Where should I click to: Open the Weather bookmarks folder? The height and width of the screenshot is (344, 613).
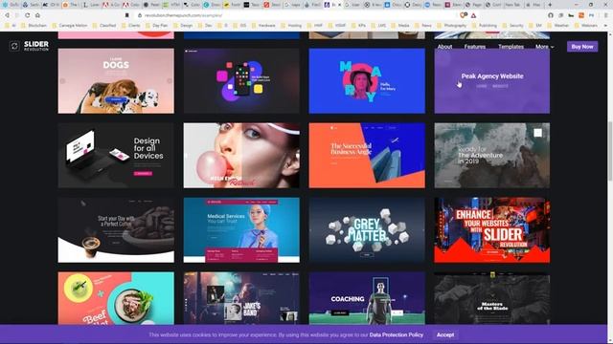[557, 26]
